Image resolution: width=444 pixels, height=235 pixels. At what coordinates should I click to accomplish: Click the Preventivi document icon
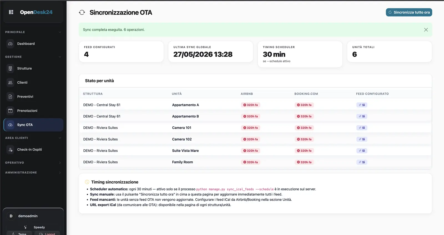pyautogui.click(x=10, y=97)
